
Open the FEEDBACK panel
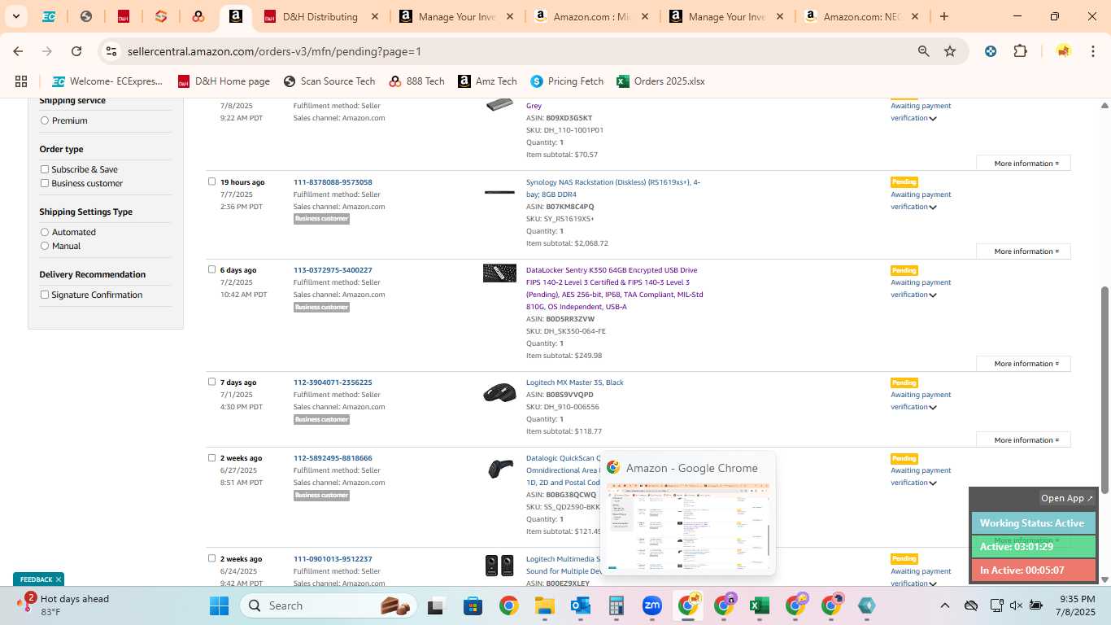tap(36, 579)
